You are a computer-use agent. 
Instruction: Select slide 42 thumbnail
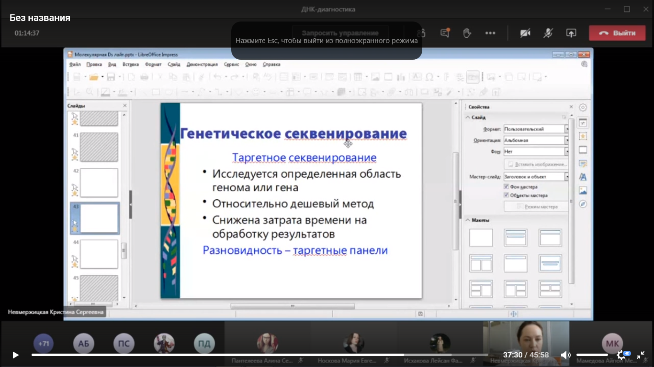coord(99,183)
